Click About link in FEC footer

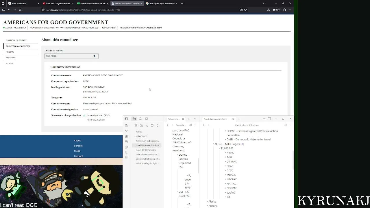(x=77, y=141)
